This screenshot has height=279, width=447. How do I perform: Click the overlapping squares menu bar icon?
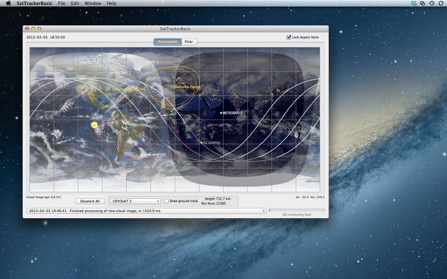coord(422,3)
